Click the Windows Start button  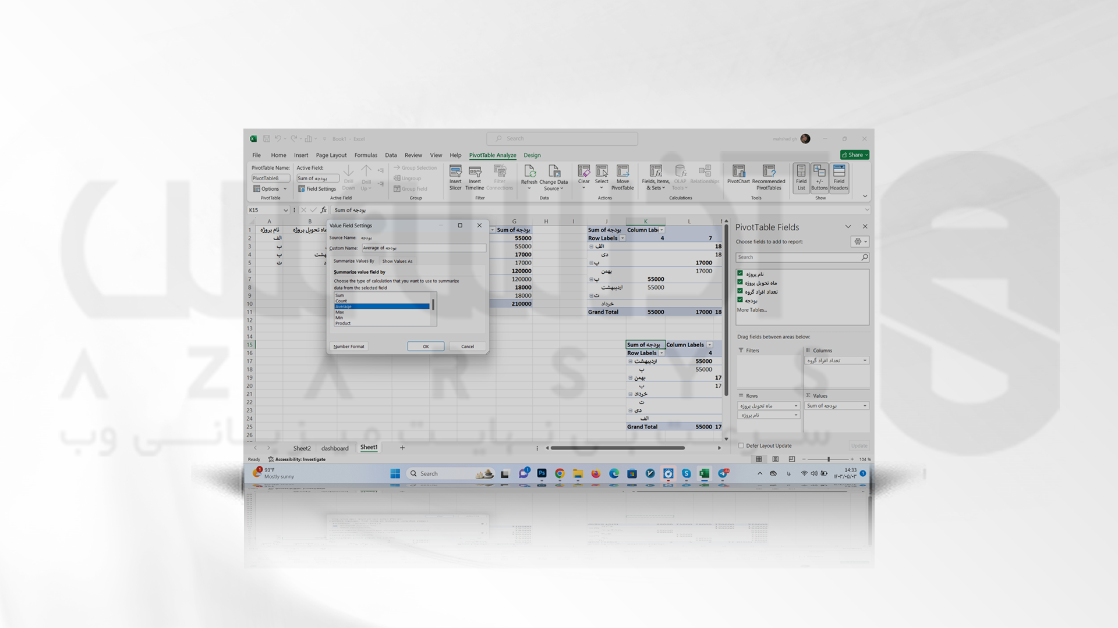click(395, 473)
